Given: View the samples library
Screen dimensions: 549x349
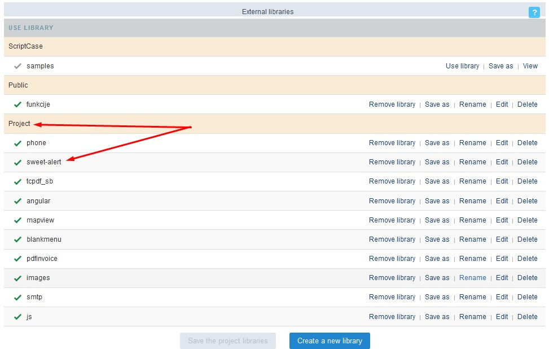Looking at the screenshot, I should click(530, 66).
